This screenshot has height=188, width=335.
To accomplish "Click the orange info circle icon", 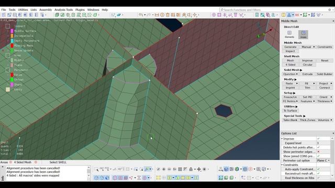I will 162,15.
